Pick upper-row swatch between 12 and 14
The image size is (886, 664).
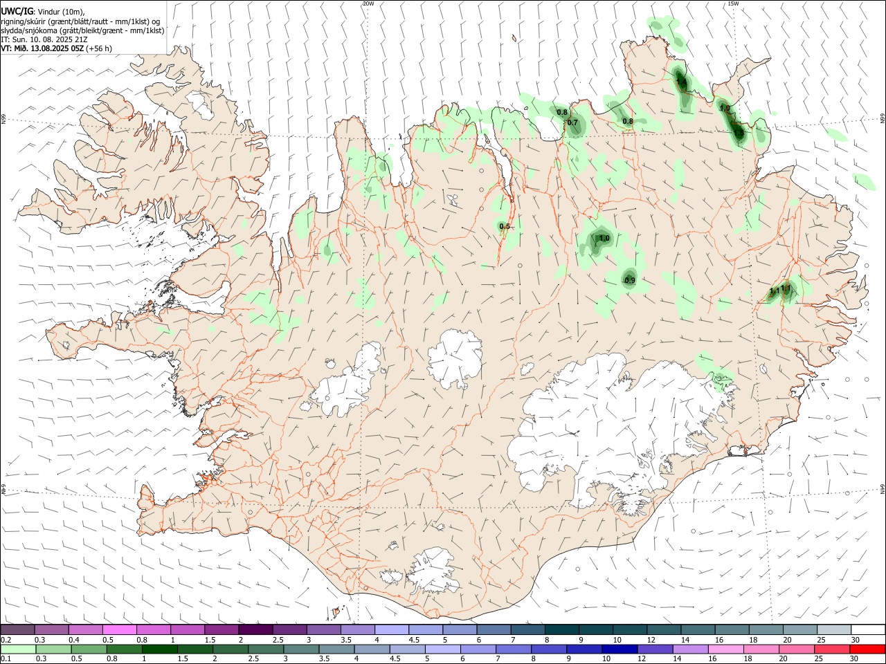664,629
